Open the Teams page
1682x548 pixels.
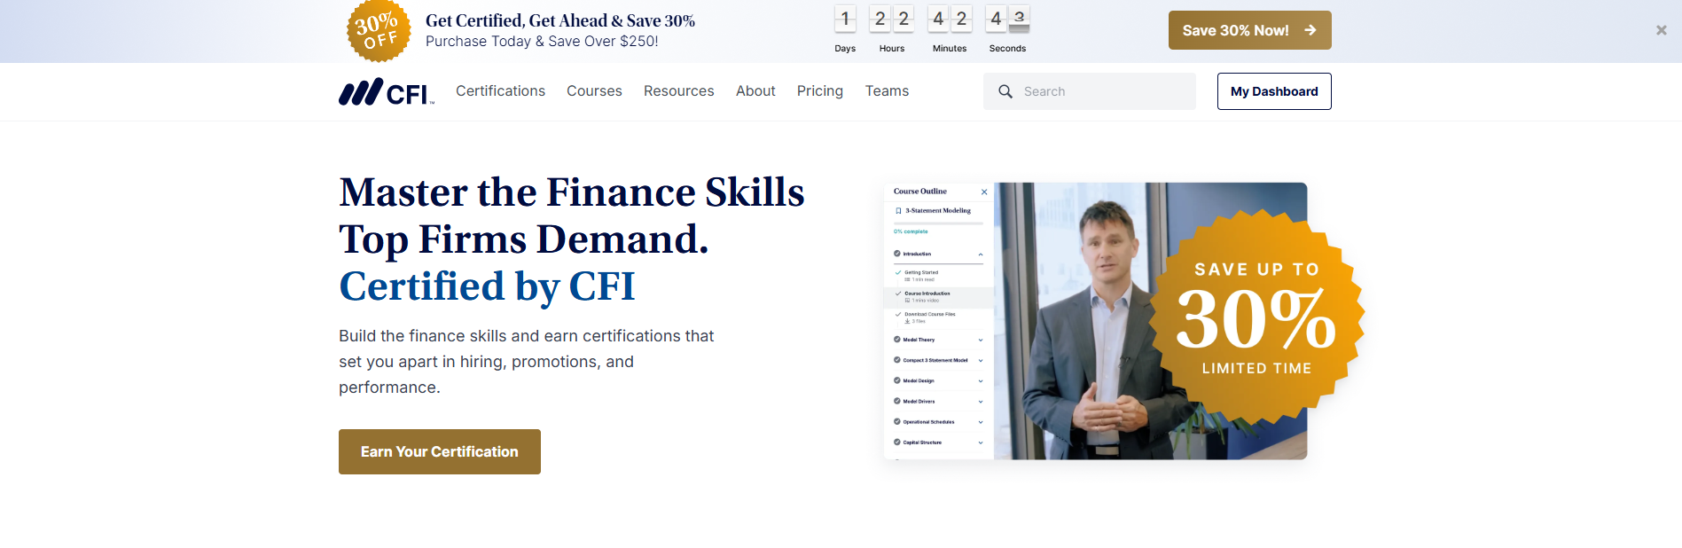click(887, 91)
